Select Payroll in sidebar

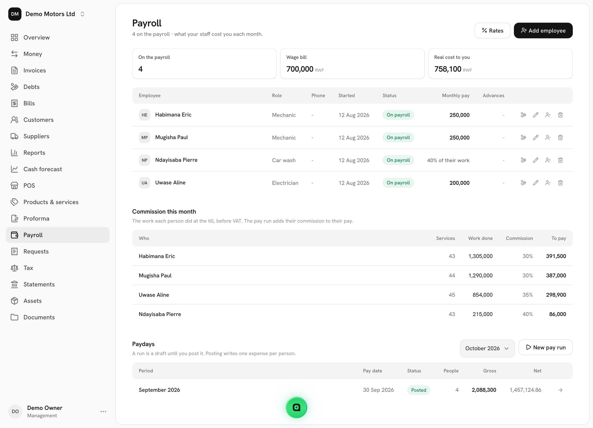tap(58, 235)
